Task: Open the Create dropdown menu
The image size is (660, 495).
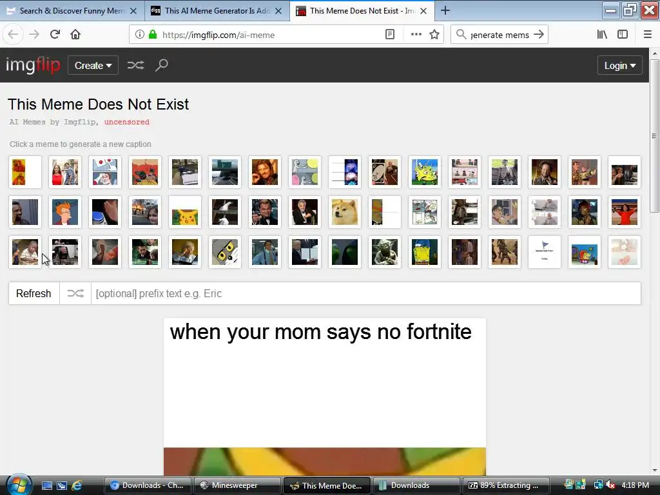Action: (x=93, y=65)
